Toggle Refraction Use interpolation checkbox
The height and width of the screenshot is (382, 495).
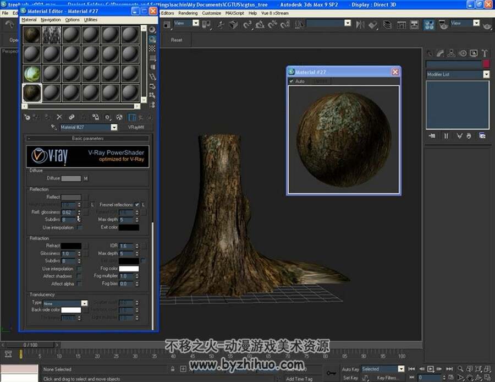80,269
